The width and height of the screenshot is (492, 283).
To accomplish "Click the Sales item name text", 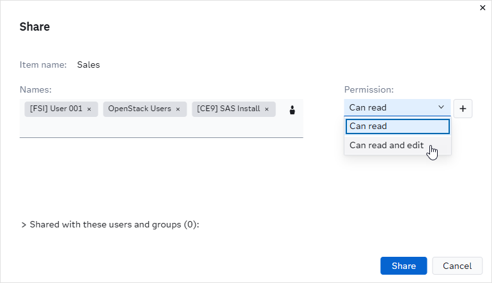I will point(88,65).
